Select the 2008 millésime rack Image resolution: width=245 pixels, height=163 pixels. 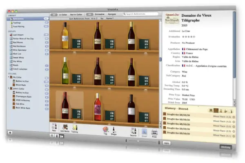pyautogui.click(x=28, y=100)
